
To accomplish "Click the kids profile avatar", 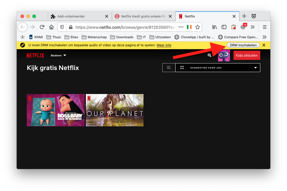I will [x=224, y=55].
